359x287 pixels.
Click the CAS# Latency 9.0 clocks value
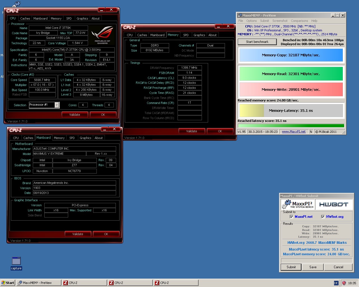(x=189, y=78)
